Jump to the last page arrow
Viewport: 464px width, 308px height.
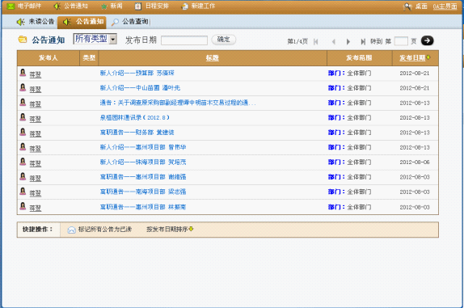point(363,42)
